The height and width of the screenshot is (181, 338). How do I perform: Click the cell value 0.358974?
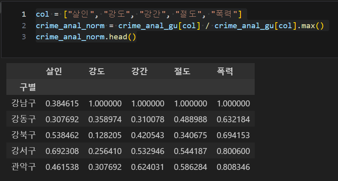click(x=105, y=119)
